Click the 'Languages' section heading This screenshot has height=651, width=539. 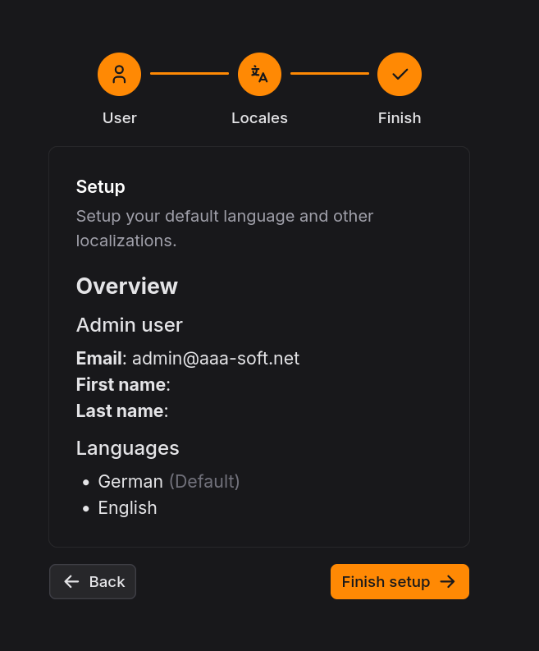pyautogui.click(x=128, y=448)
